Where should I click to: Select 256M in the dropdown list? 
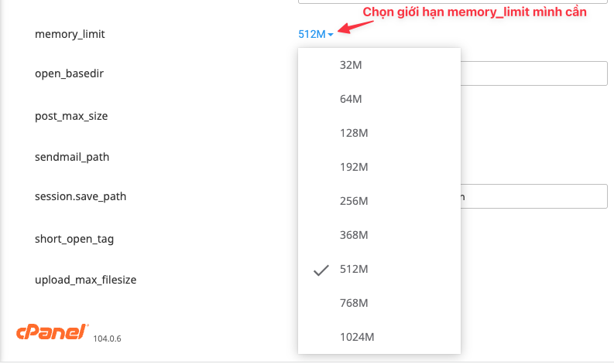[x=379, y=201]
